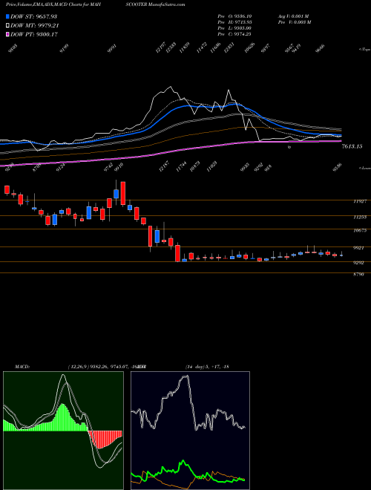Click the blue DOW ST legend swatch
Viewport: 371px width, 490px height.
pos(8,16)
